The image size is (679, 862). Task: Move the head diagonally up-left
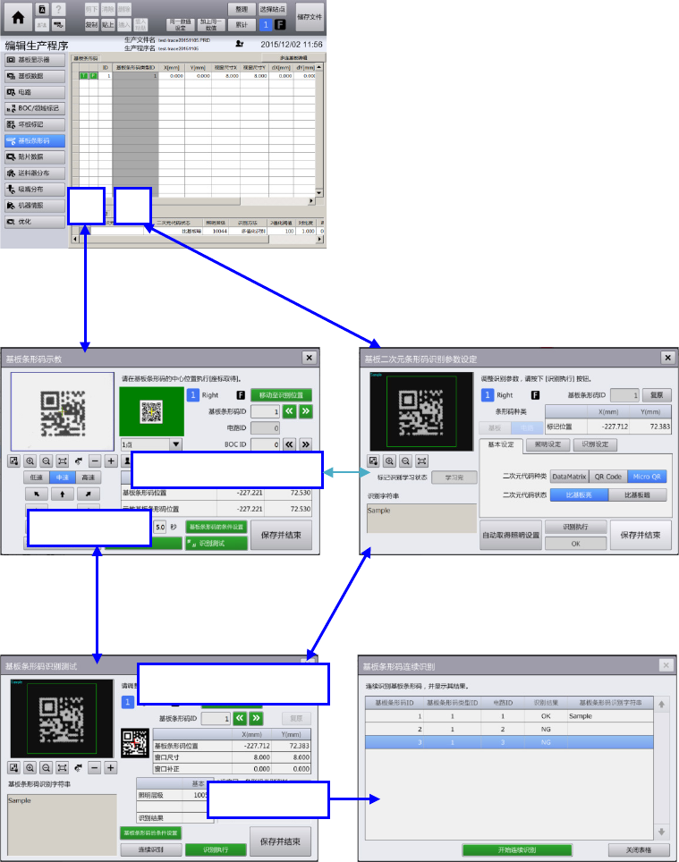pos(37,494)
